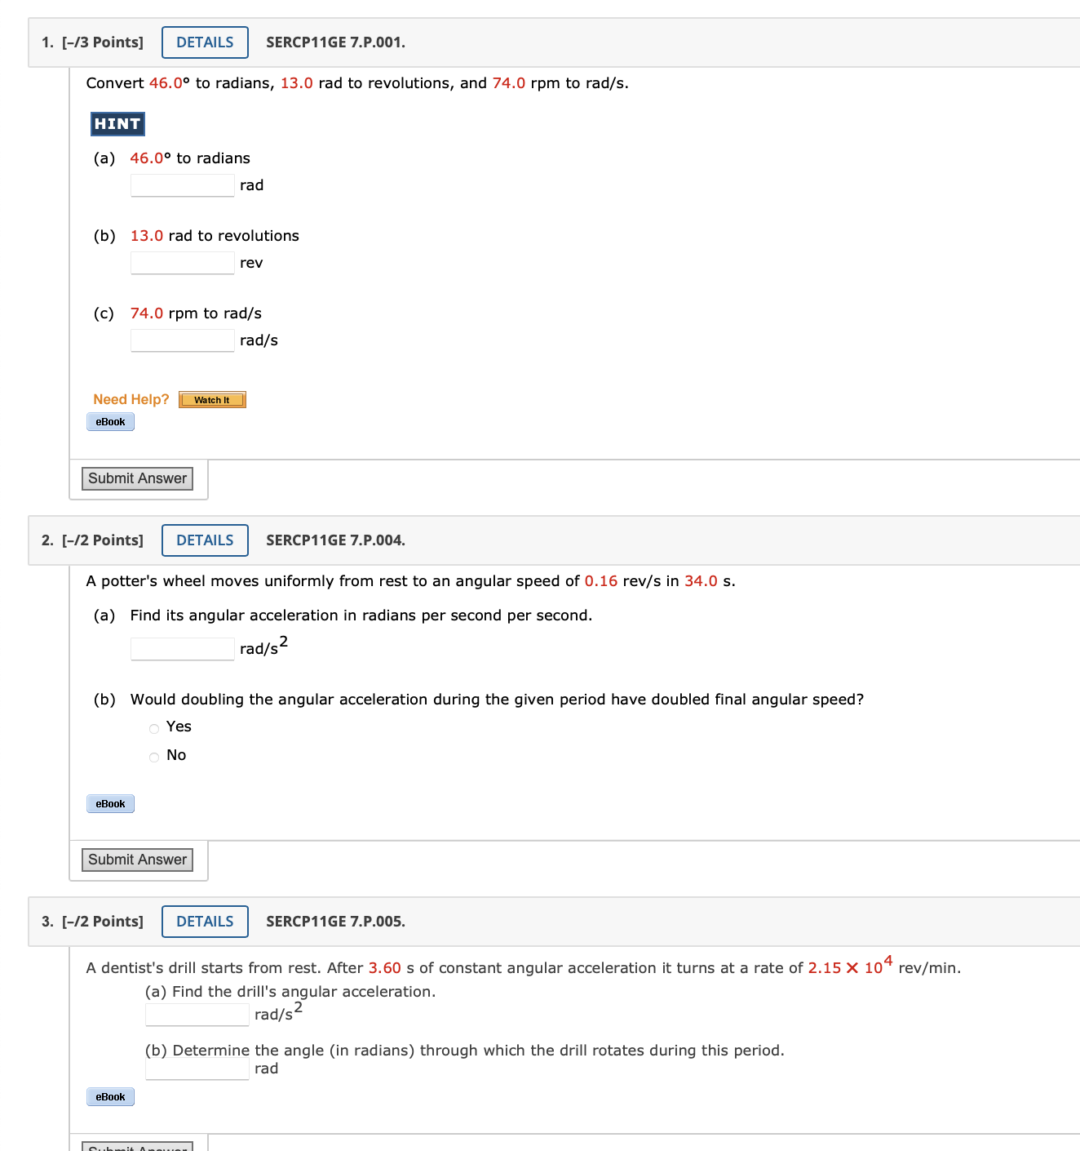
Task: Click the drill rotation angle input box
Action: tap(196, 1068)
